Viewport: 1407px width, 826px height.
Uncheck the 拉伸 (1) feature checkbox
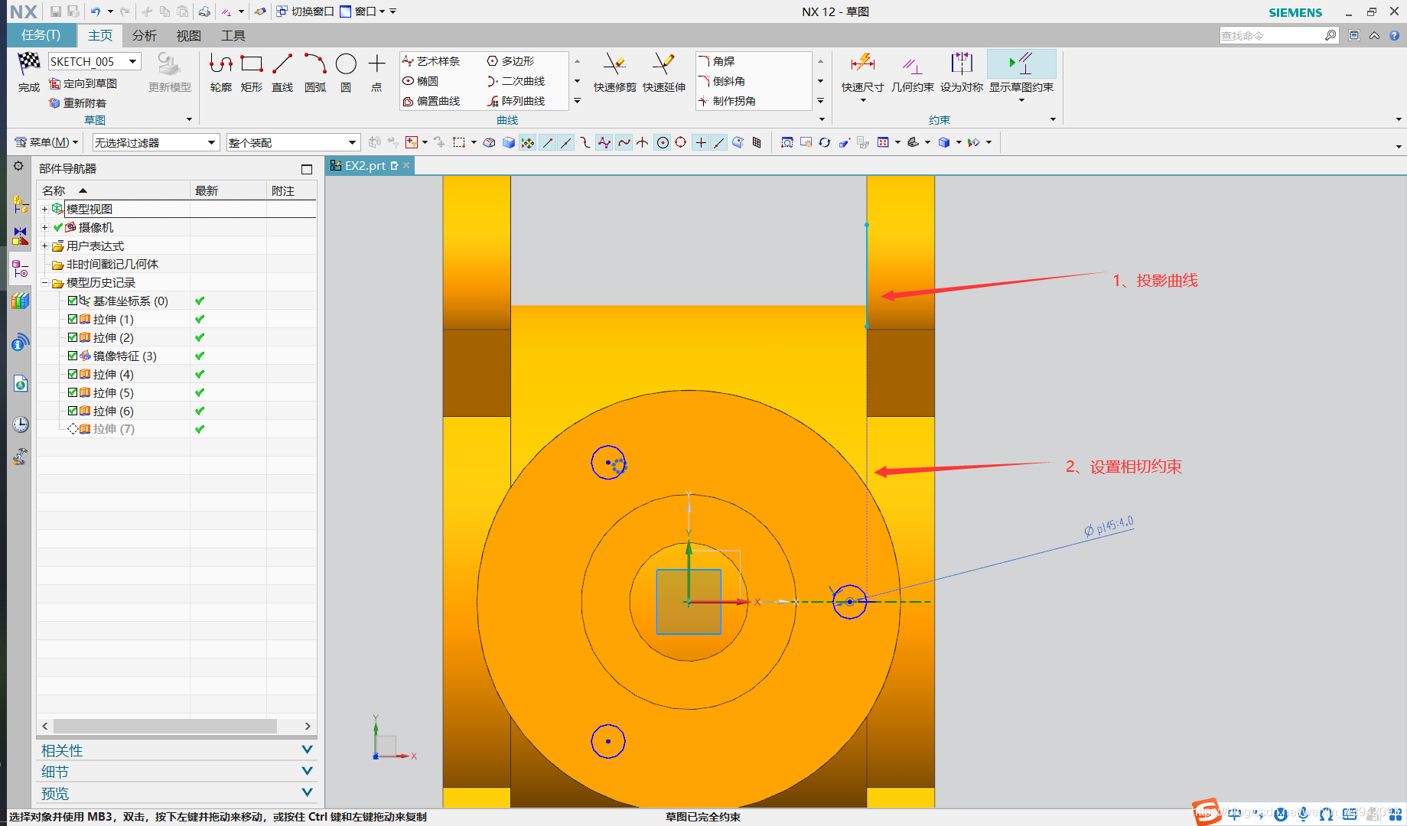click(x=73, y=319)
